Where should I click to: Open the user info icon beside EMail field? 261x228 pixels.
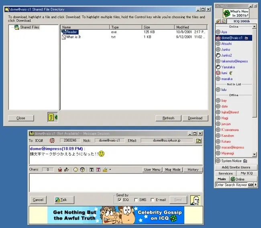tap(198, 141)
